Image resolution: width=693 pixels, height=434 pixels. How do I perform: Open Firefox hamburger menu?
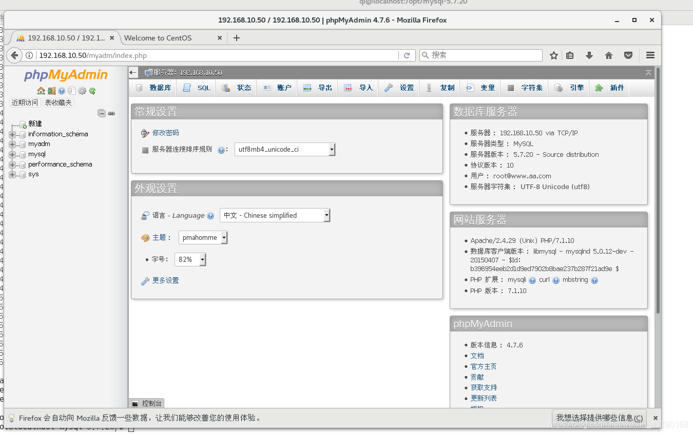tap(650, 55)
